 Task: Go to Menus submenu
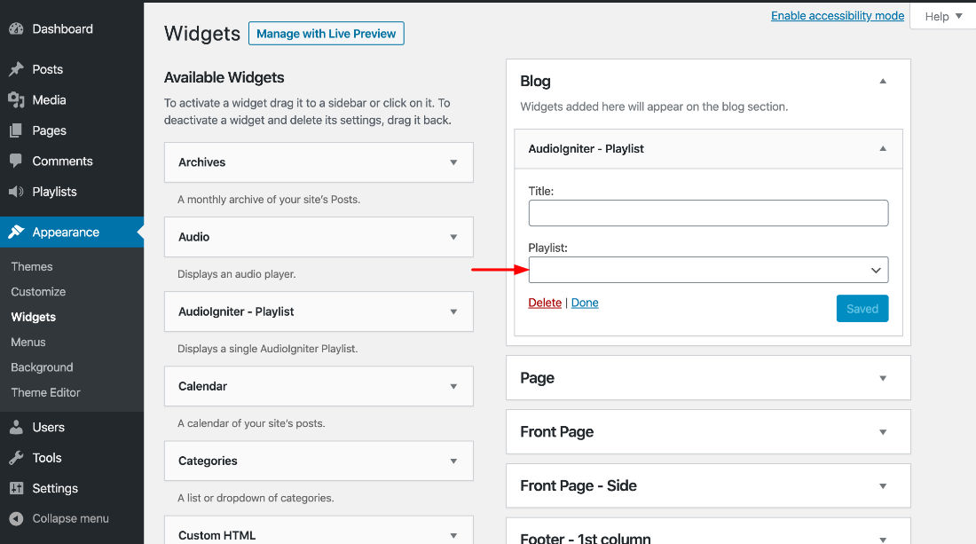click(28, 342)
